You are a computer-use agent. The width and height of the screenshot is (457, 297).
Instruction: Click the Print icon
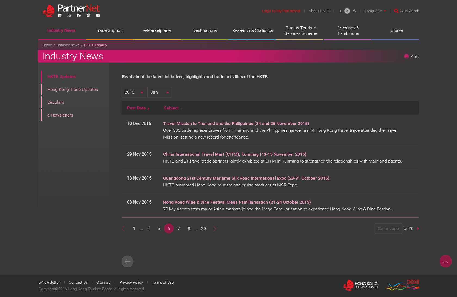[x=406, y=56]
